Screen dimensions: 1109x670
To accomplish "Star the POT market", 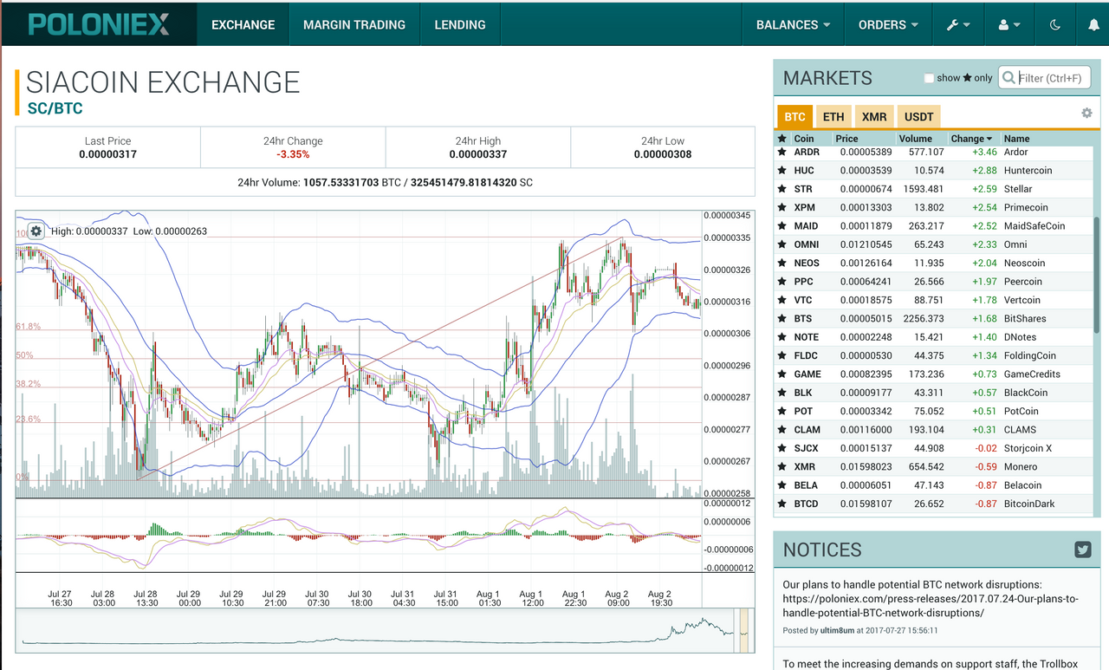I will [782, 411].
